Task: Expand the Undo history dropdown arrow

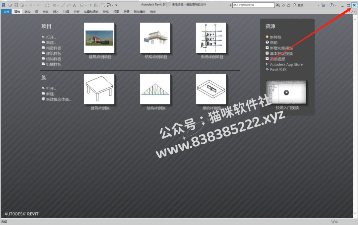Action: 34,5
